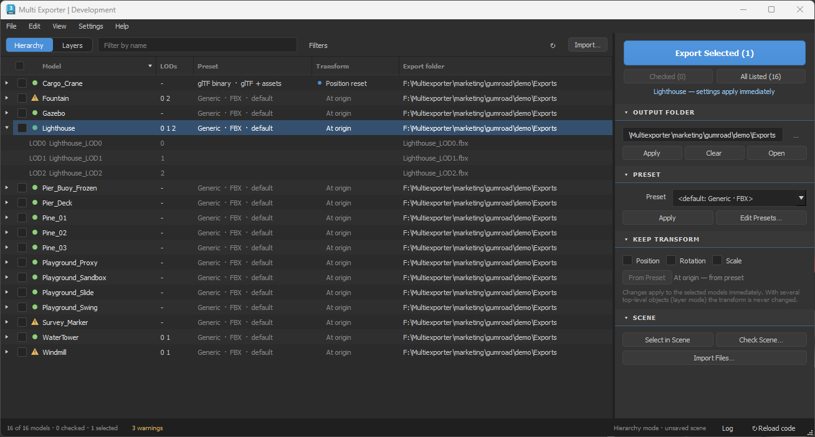Check the Windmill row checkbox
The width and height of the screenshot is (815, 437).
click(22, 352)
